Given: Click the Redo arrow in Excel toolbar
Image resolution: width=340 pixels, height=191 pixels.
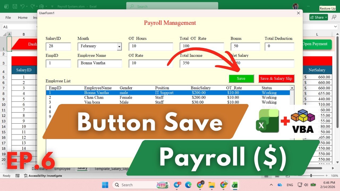Looking at the screenshot, I should (x=32, y=6).
